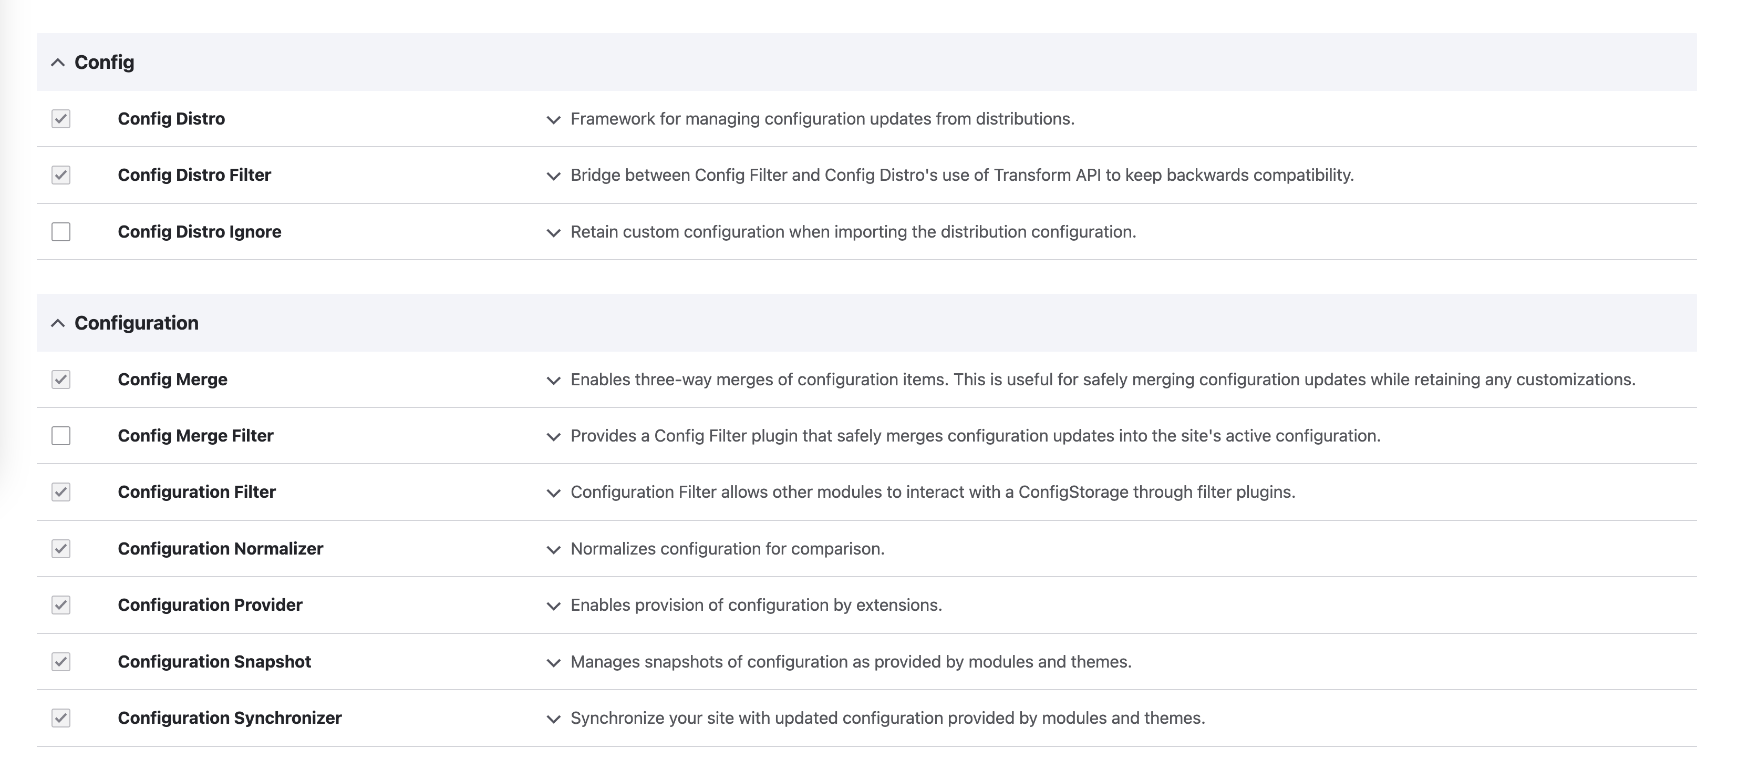Viewport: 1738px width, 779px height.
Task: Enable the Config Merge Filter module
Action: click(x=61, y=436)
